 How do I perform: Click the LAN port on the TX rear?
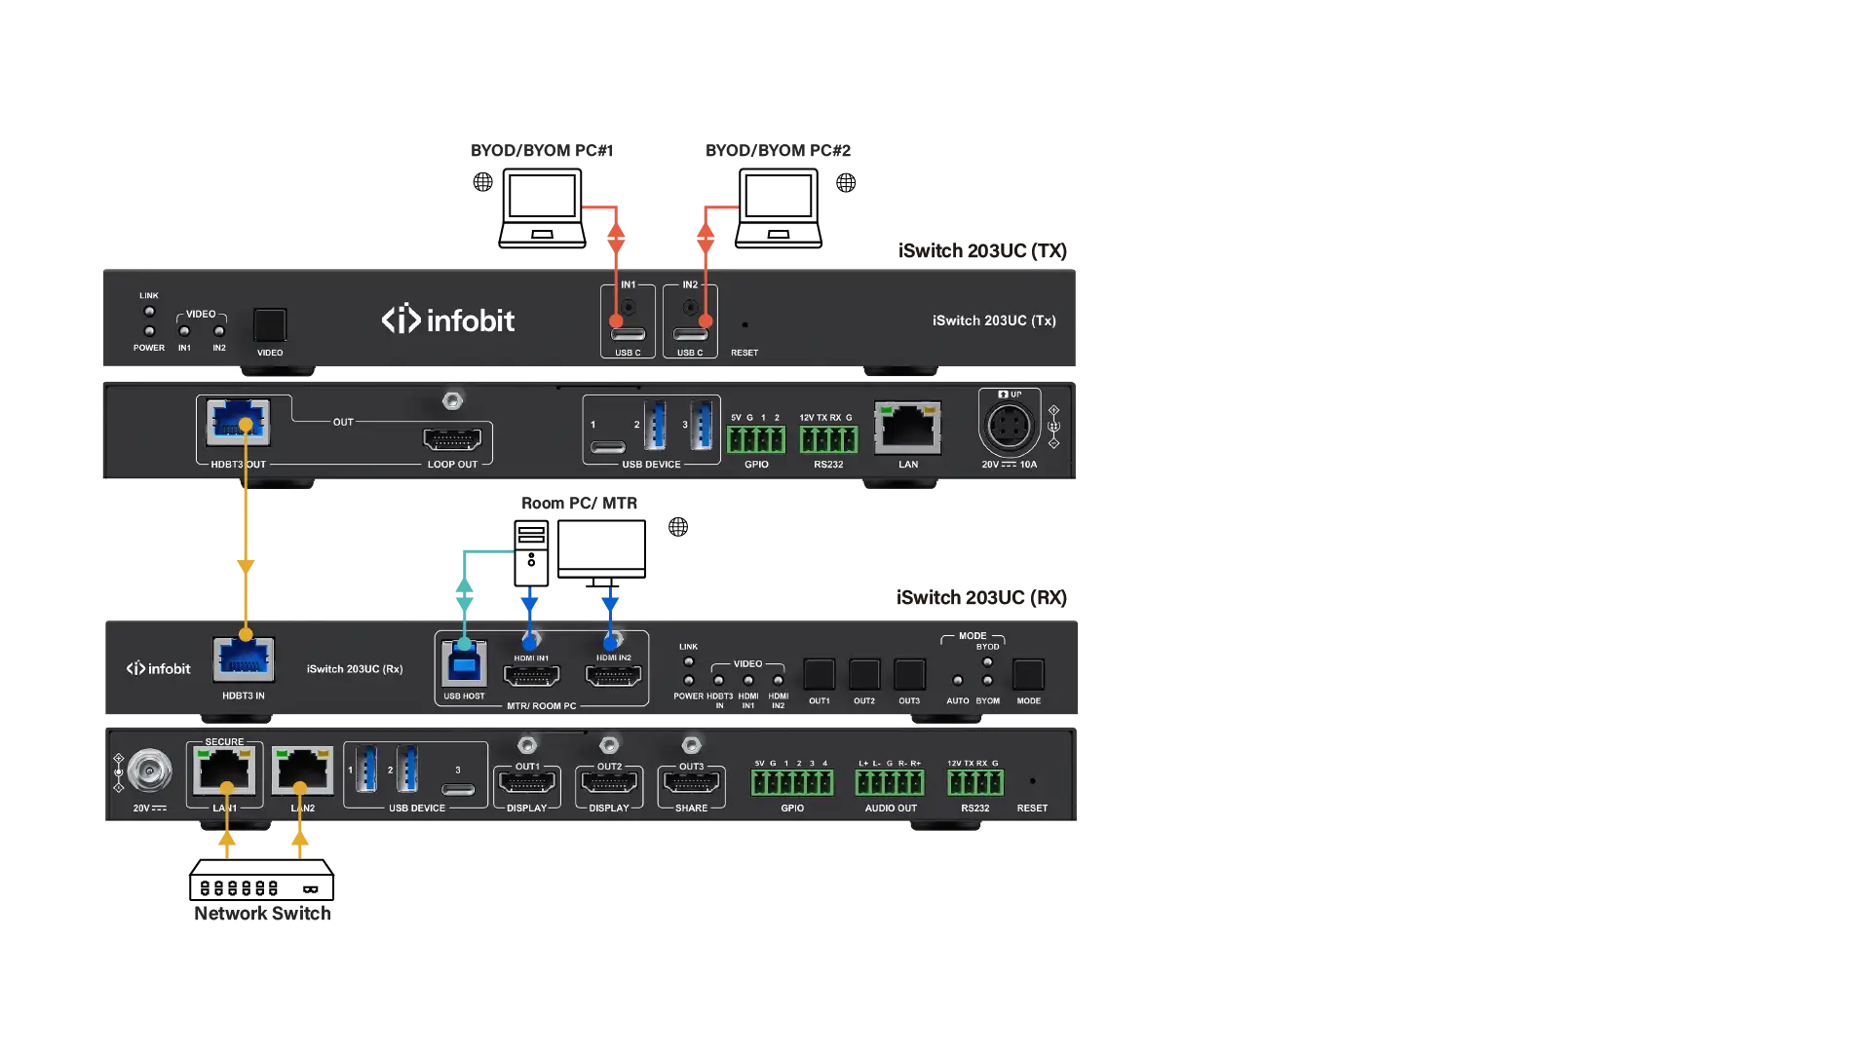[908, 429]
